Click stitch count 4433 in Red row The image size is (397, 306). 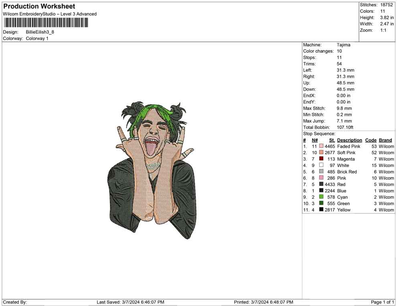coord(330,184)
